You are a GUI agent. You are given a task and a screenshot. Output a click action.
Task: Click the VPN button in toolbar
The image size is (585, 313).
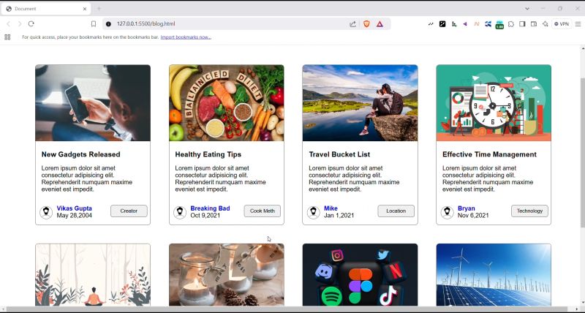coord(562,24)
